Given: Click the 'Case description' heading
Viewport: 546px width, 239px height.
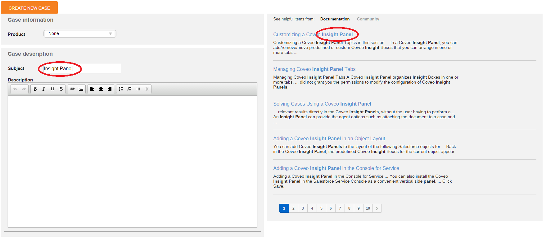Looking at the screenshot, I should coord(30,54).
